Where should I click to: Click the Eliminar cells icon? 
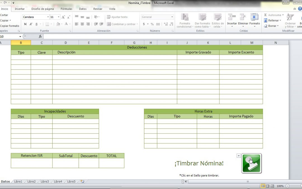(x=243, y=20)
